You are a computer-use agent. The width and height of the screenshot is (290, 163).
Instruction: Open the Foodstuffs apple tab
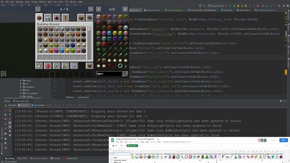[48, 66]
